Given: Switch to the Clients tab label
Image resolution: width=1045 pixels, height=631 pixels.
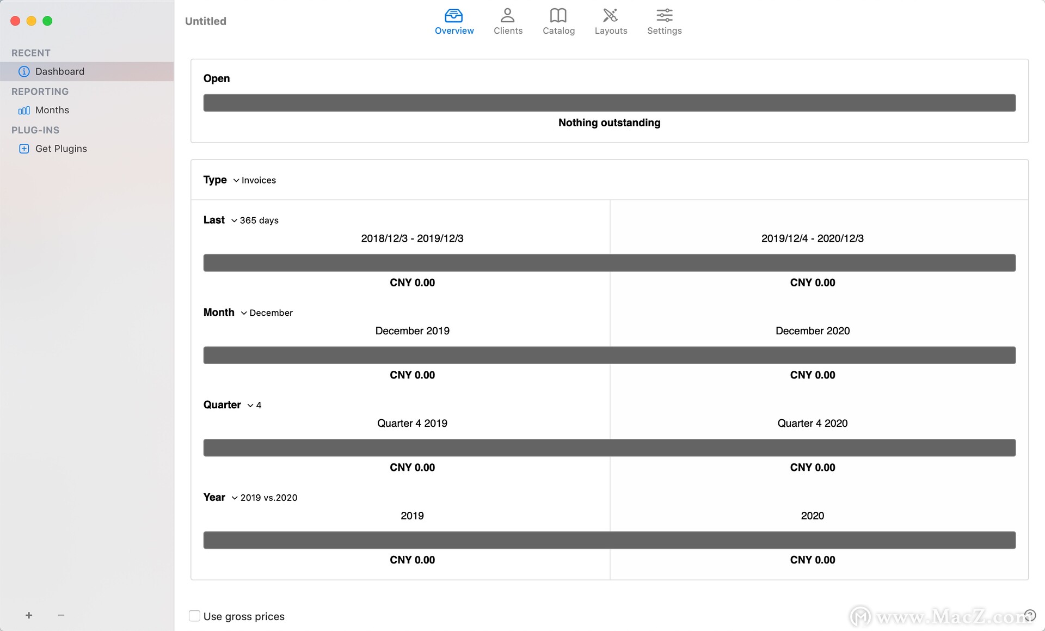Looking at the screenshot, I should point(508,31).
